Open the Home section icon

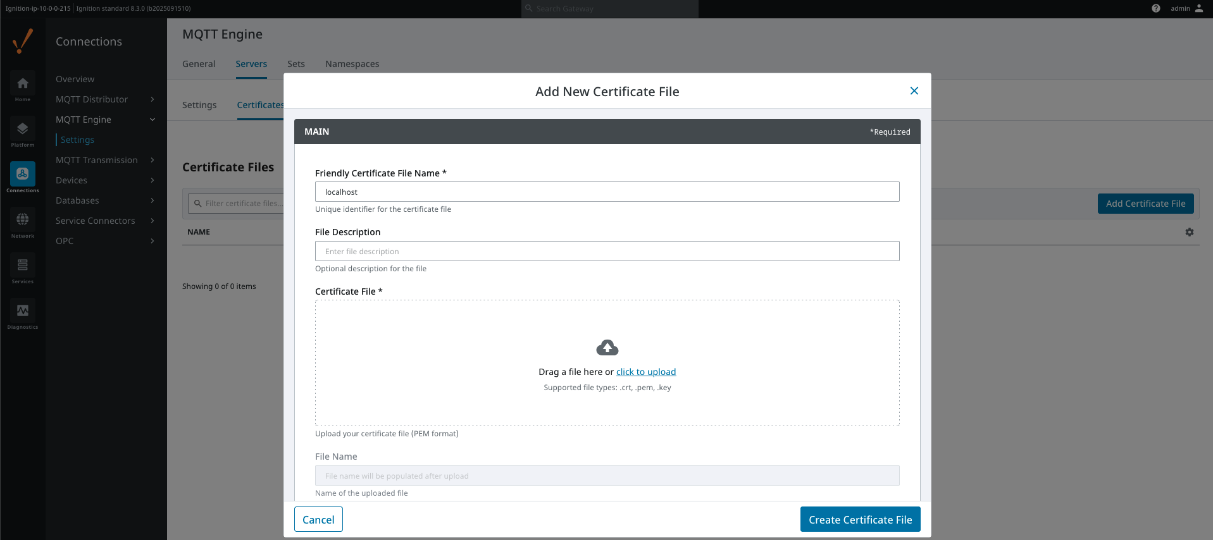[23, 83]
